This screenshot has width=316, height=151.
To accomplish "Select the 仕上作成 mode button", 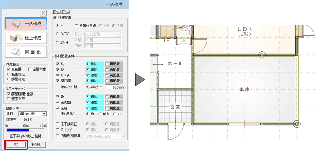I will pyautogui.click(x=26, y=38).
